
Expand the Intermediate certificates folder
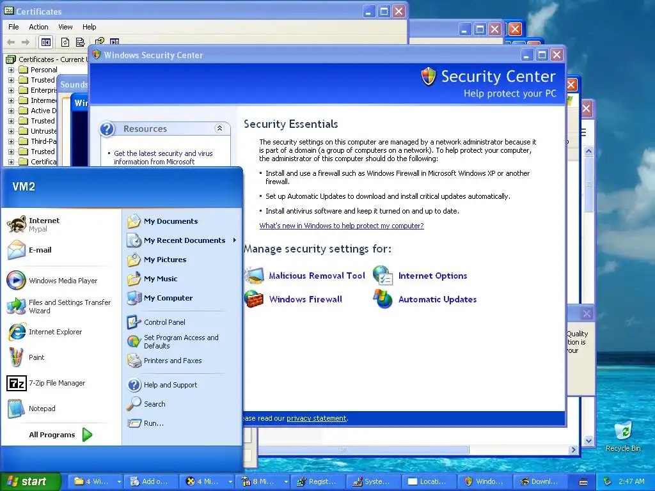(x=12, y=100)
